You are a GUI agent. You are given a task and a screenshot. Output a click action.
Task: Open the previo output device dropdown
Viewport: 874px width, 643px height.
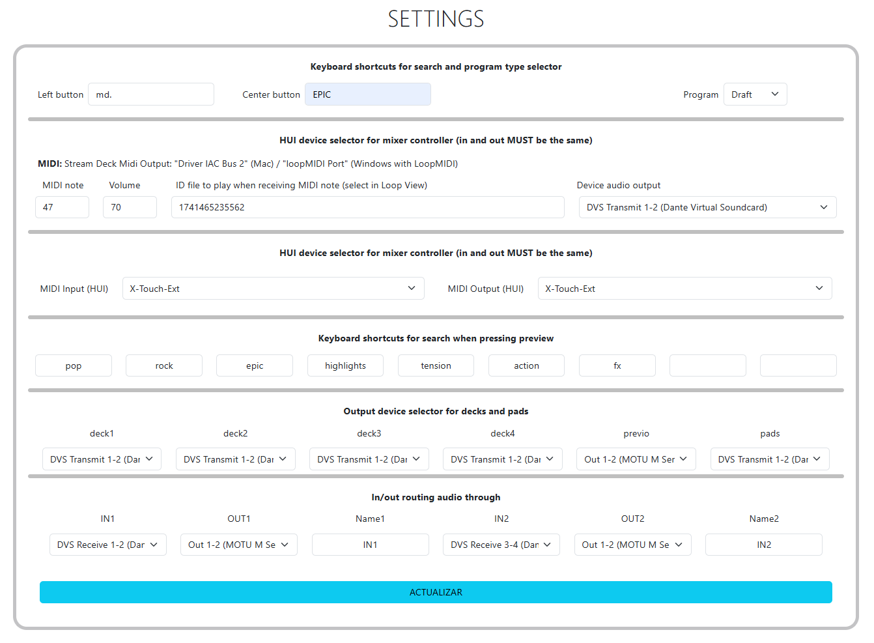point(636,459)
